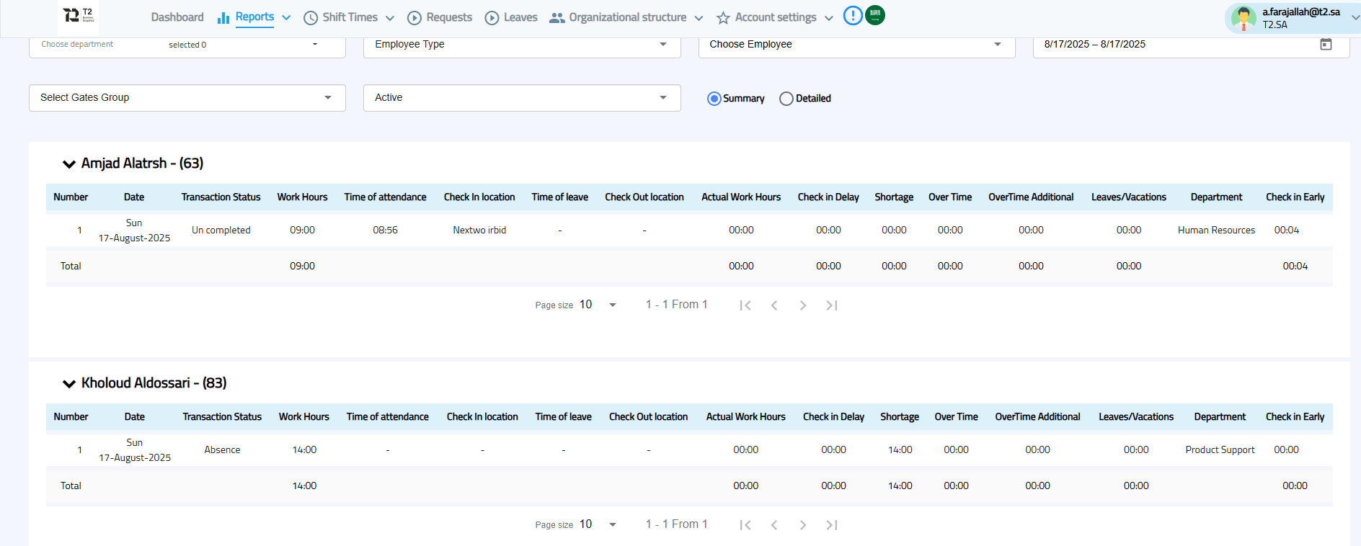The image size is (1361, 546).
Task: Go to last page in Amjad Alatrsh table
Action: [x=832, y=305]
